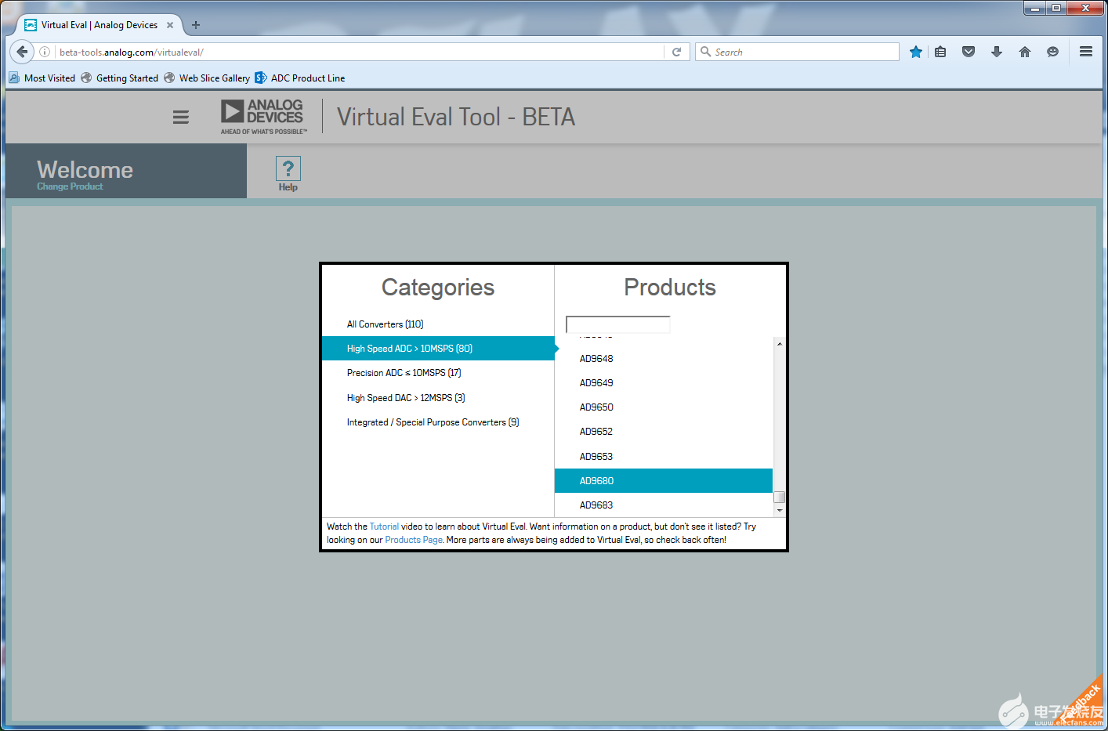Choose product AD9653
This screenshot has height=731, width=1108.
[x=664, y=457]
